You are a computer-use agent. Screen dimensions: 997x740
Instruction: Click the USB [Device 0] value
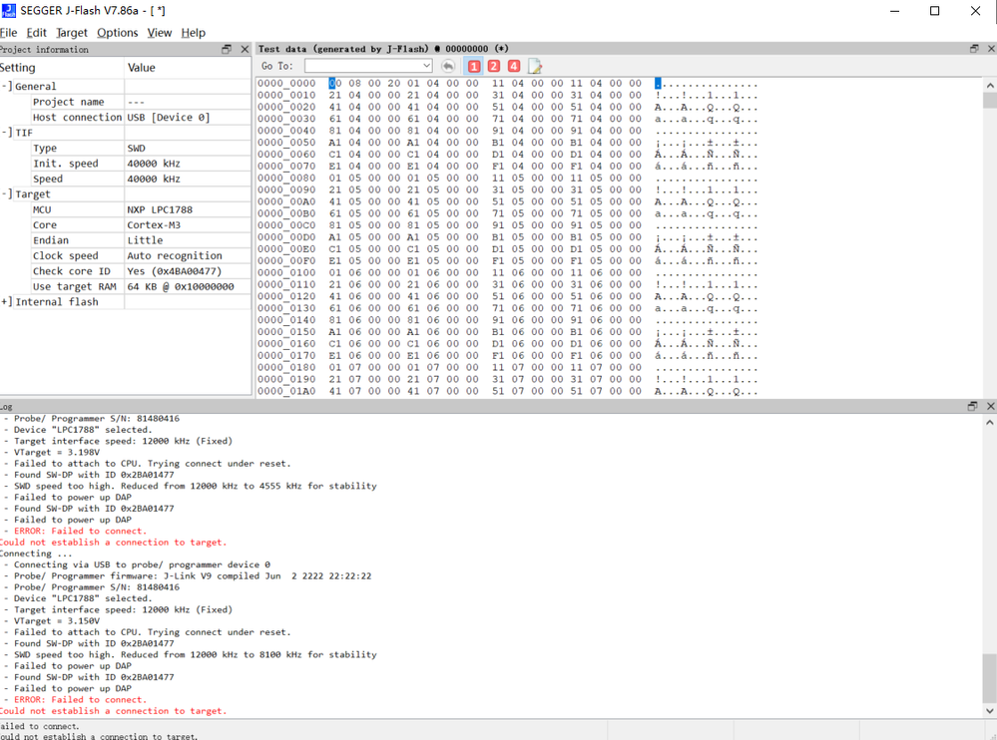coord(168,117)
